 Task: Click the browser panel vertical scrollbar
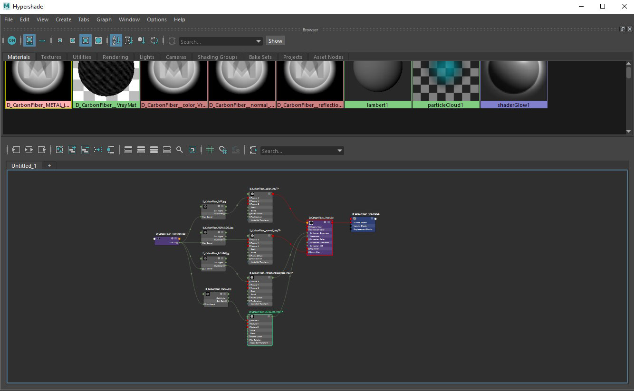click(x=629, y=73)
